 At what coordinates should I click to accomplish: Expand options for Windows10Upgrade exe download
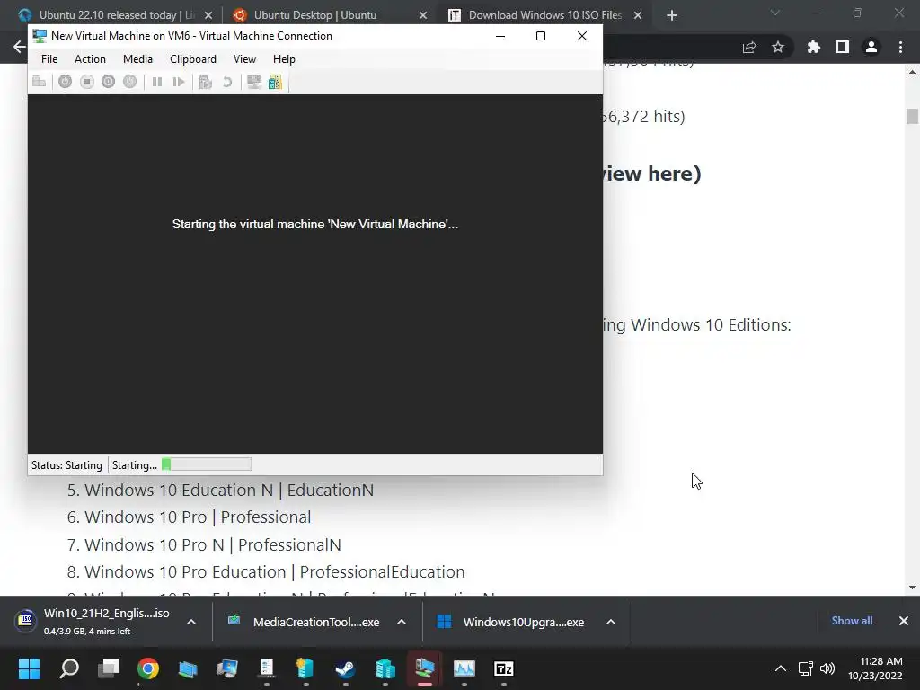pyautogui.click(x=611, y=622)
